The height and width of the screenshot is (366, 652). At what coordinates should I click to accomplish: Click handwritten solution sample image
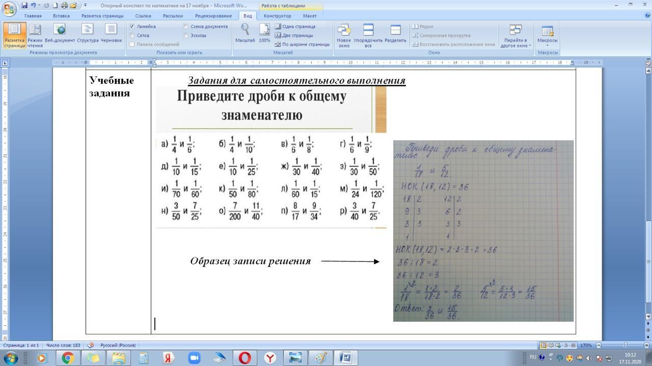pyautogui.click(x=483, y=231)
